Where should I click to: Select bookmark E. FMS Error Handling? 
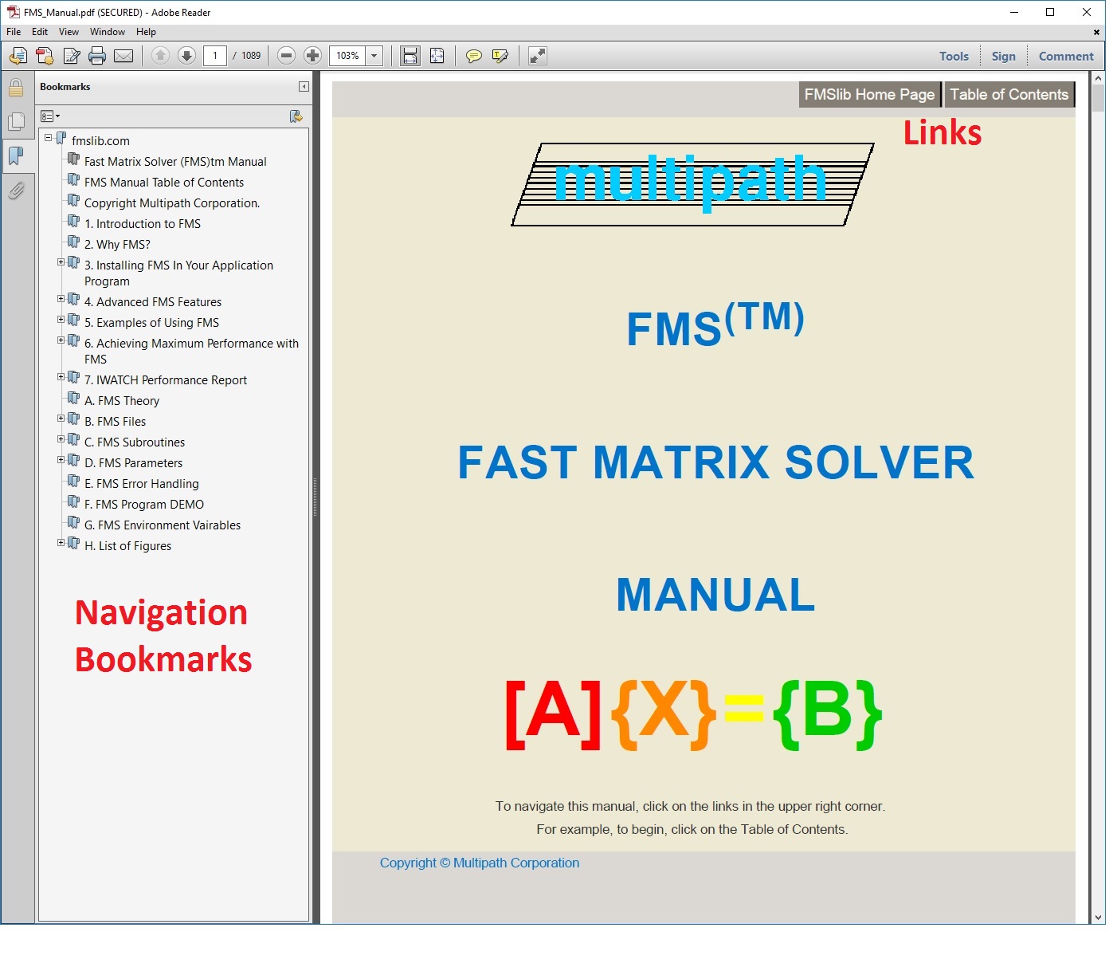tap(142, 484)
